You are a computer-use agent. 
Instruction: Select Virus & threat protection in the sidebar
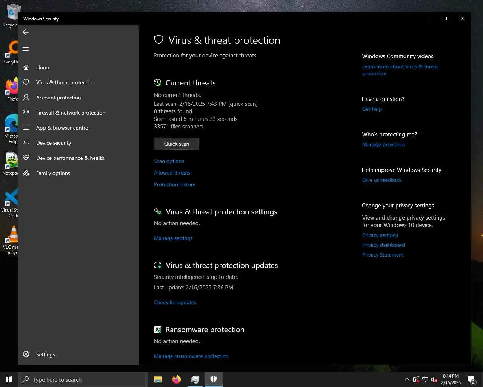click(x=78, y=82)
